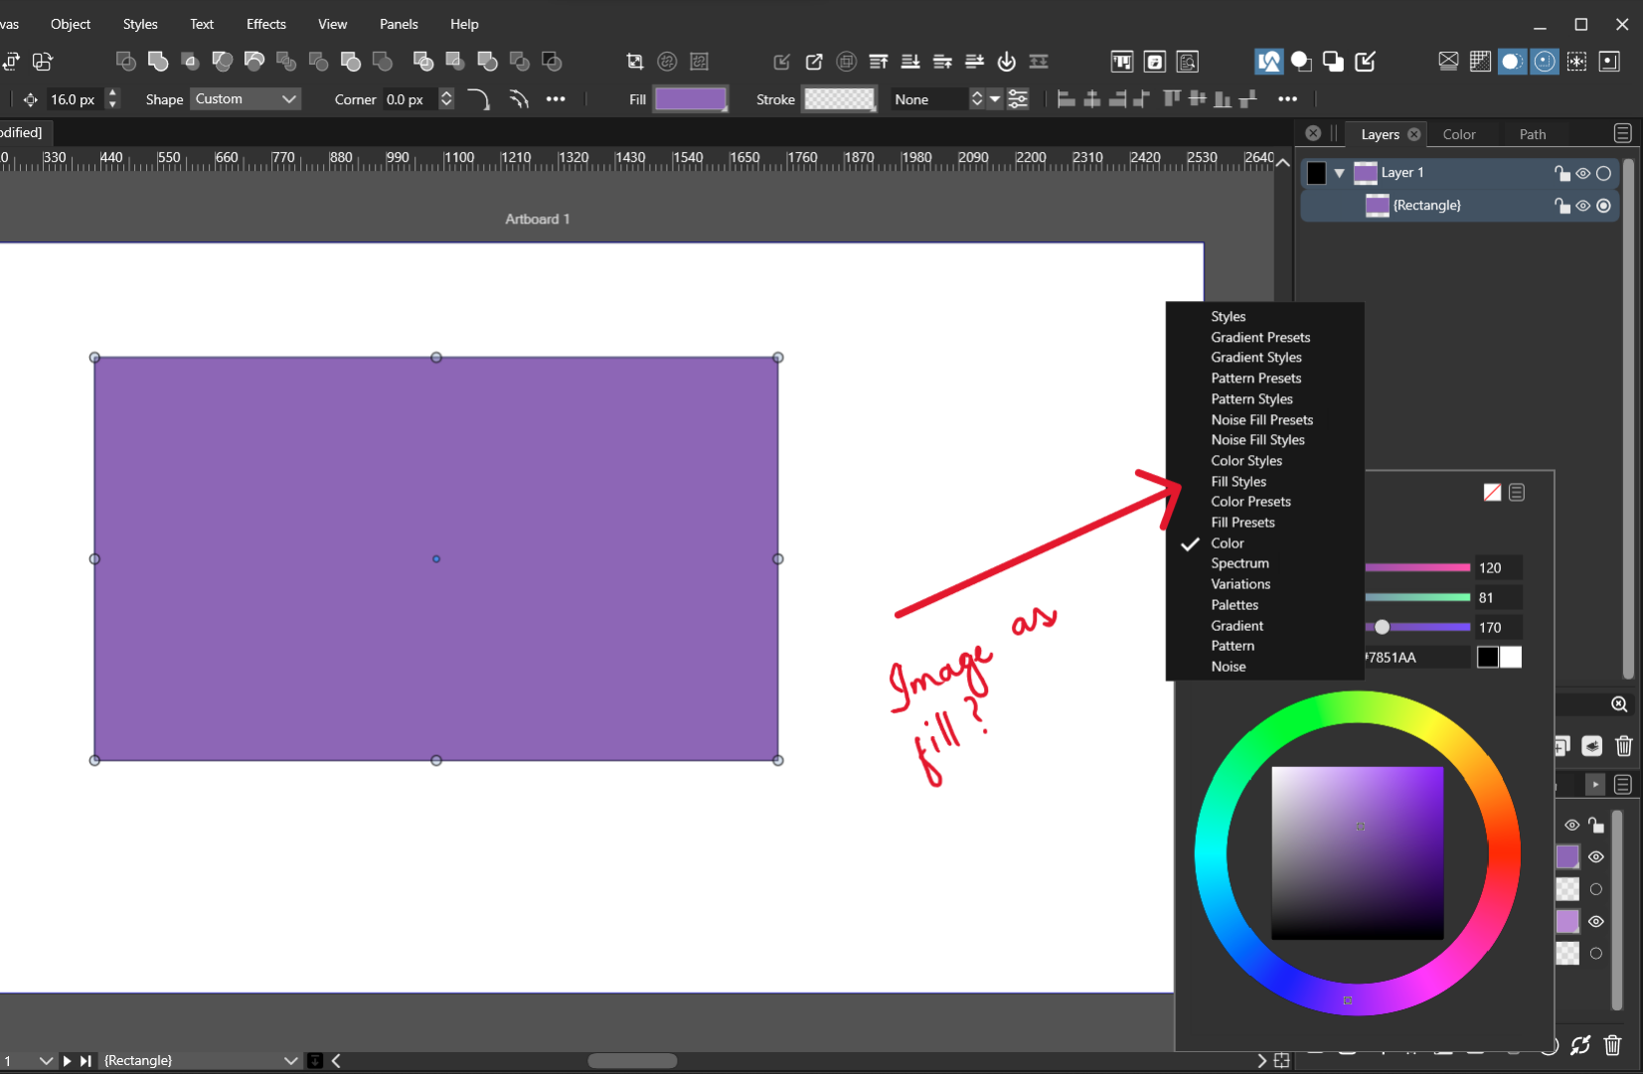Switch to the Path tab

(x=1532, y=134)
